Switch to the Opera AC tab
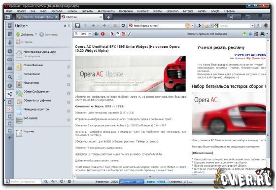276x190 pixels. pyautogui.click(x=82, y=17)
